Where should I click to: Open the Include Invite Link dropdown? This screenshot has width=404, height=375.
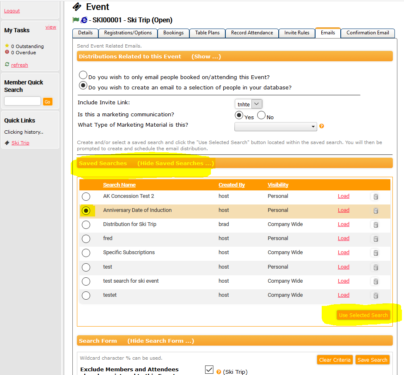tap(249, 104)
